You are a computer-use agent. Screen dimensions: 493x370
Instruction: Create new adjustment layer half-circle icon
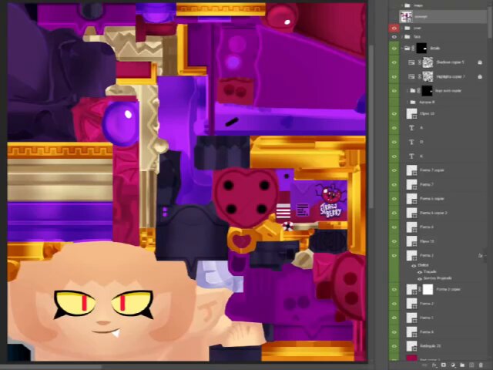(x=453, y=365)
